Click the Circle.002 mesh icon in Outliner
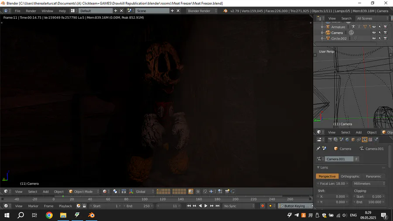The height and width of the screenshot is (221, 393). 328,38
